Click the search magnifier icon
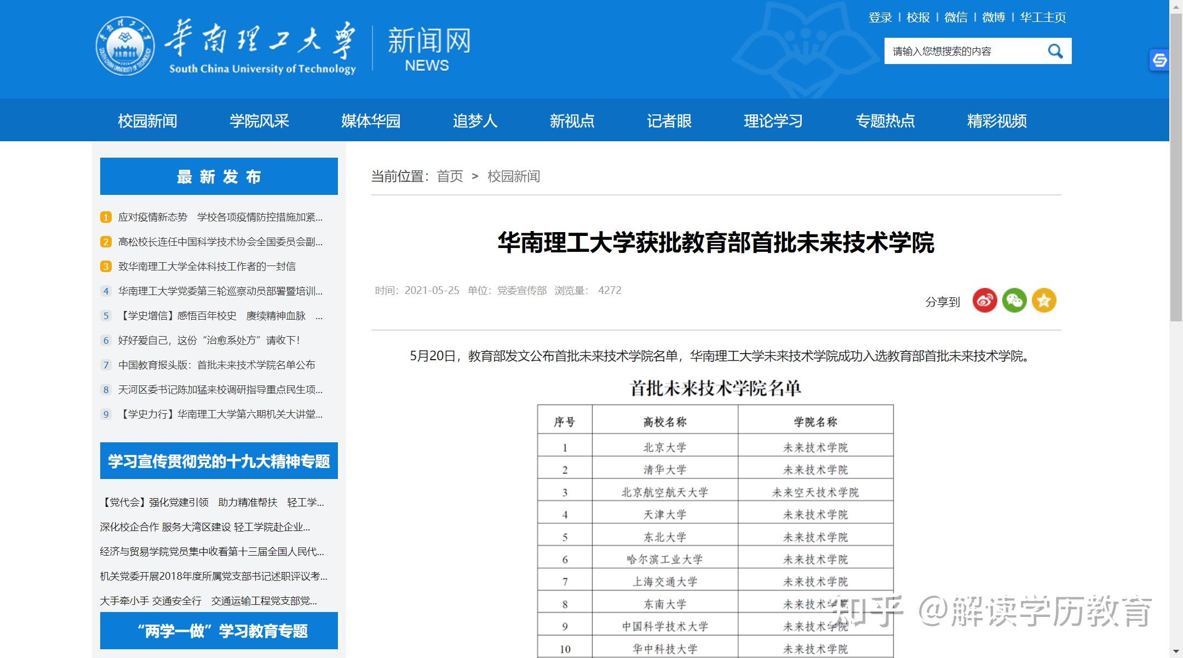This screenshot has height=658, width=1183. pos(1055,51)
